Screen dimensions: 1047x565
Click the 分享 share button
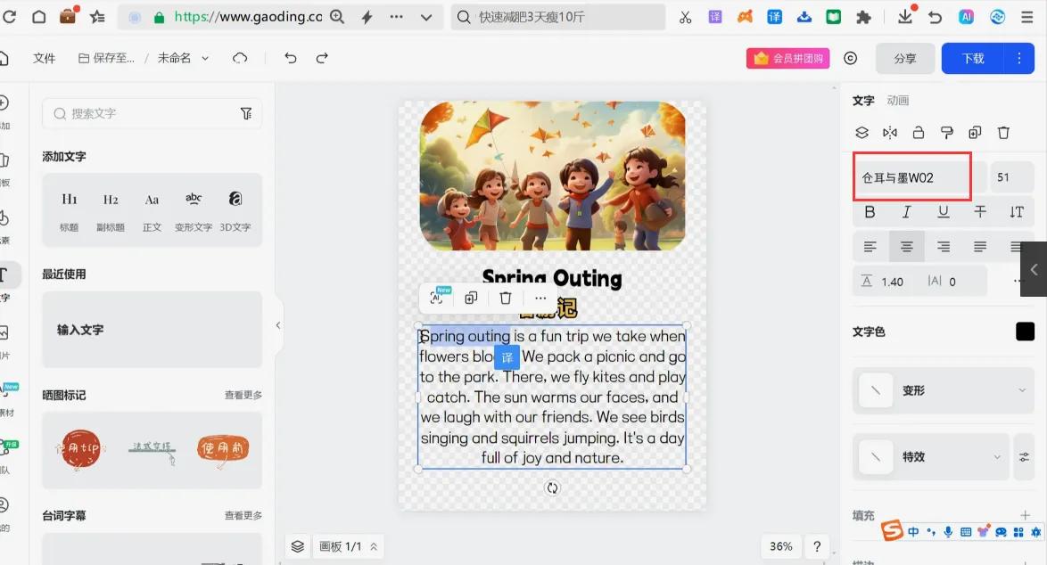(904, 58)
